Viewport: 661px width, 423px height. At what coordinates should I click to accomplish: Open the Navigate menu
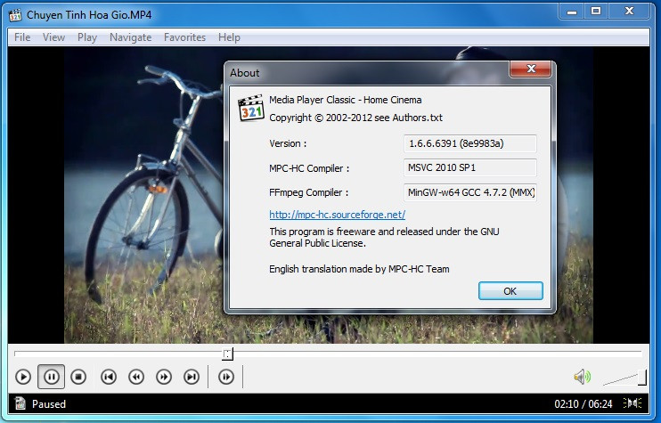point(131,37)
